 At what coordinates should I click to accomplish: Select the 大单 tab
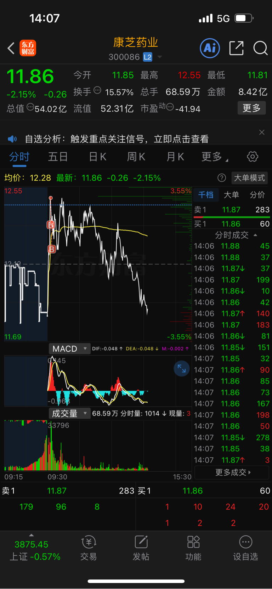click(x=231, y=195)
